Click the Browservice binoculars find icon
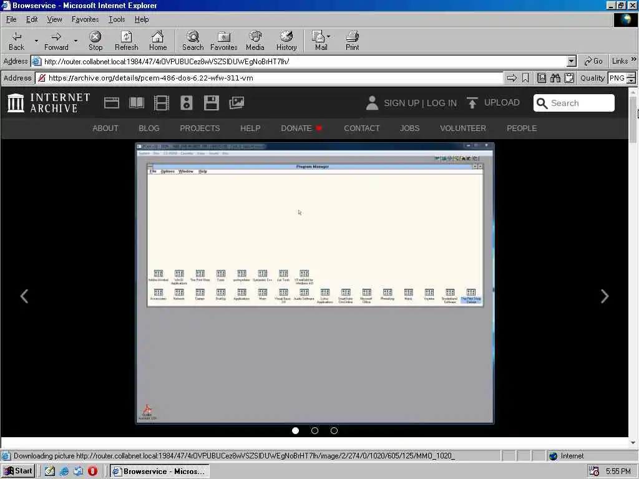 coord(555,78)
